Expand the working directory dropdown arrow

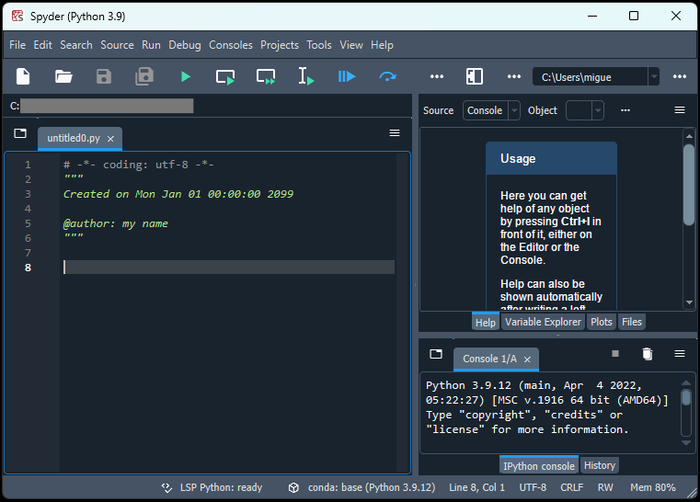click(653, 76)
